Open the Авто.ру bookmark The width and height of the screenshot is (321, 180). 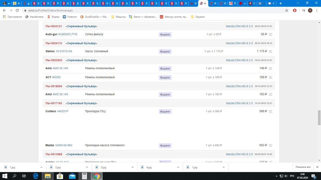174,17
